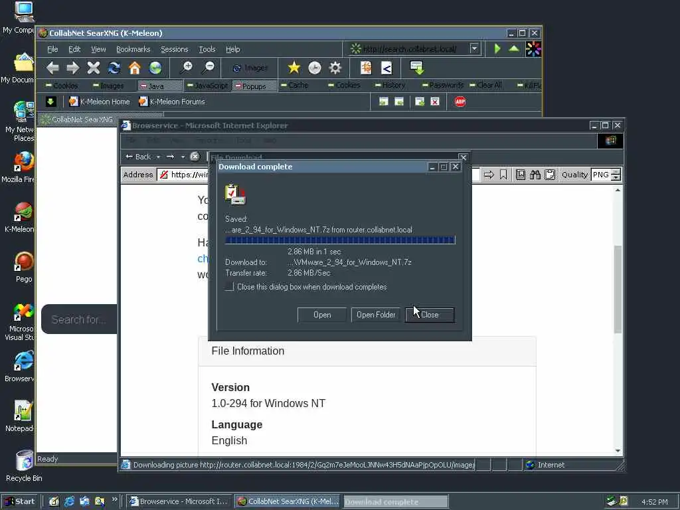Click the clipboard icon in Browservice toolbar

coord(550,175)
